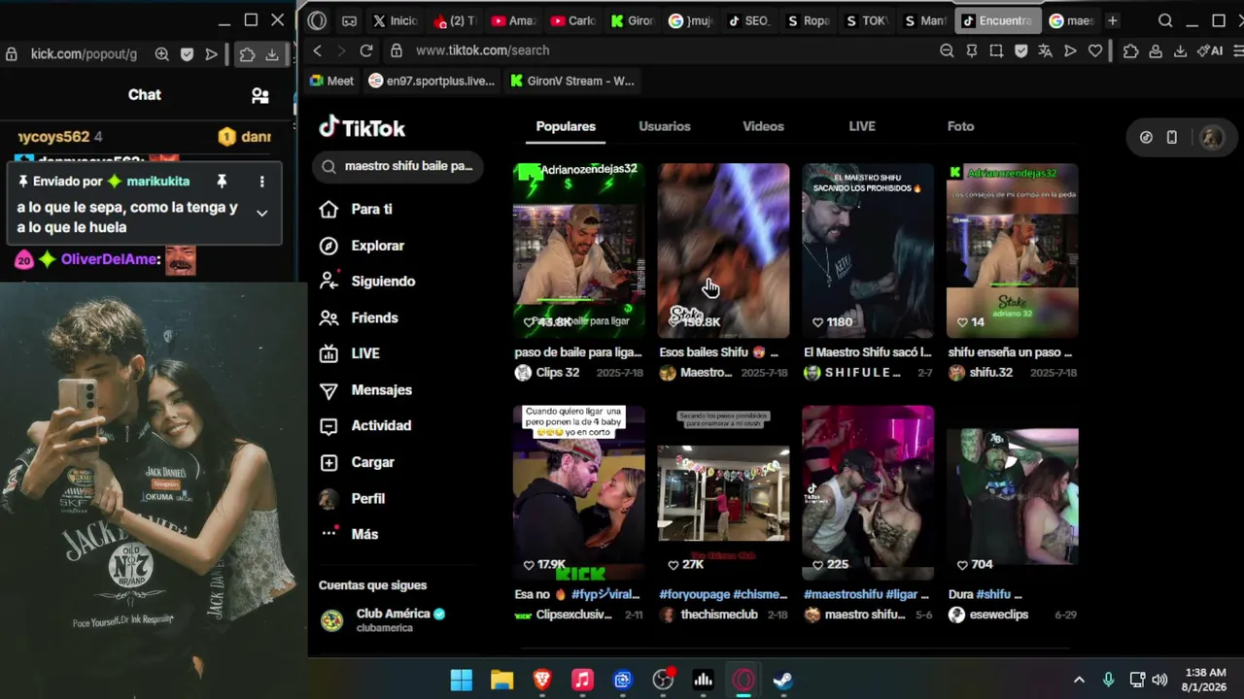The image size is (1244, 699).
Task: Open 'El Maestro Shifu sacó' video thumbnail
Action: click(x=868, y=250)
